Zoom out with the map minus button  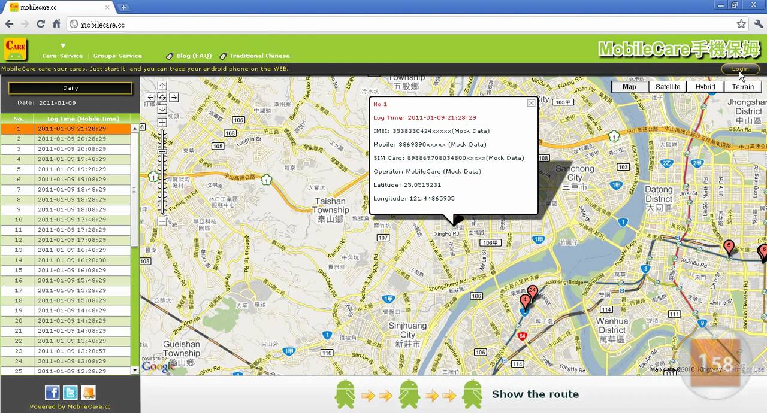162,221
